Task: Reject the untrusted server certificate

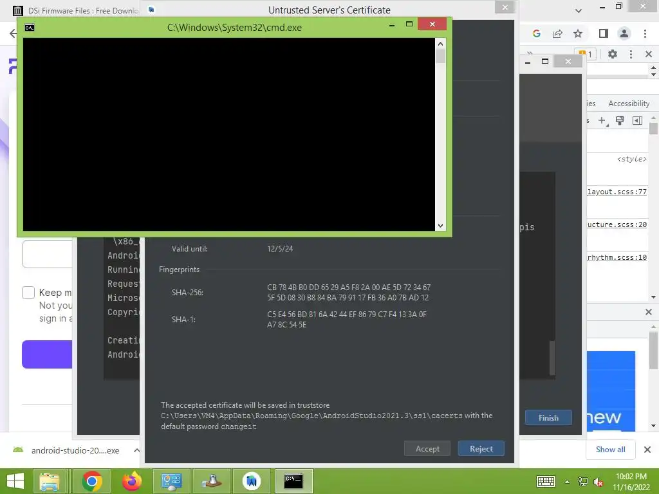Action: 481,448
